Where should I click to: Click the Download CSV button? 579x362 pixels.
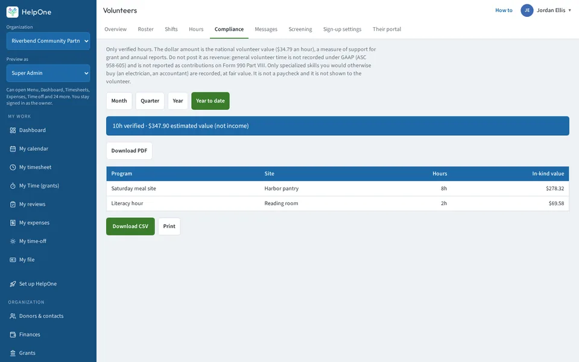[x=130, y=226]
